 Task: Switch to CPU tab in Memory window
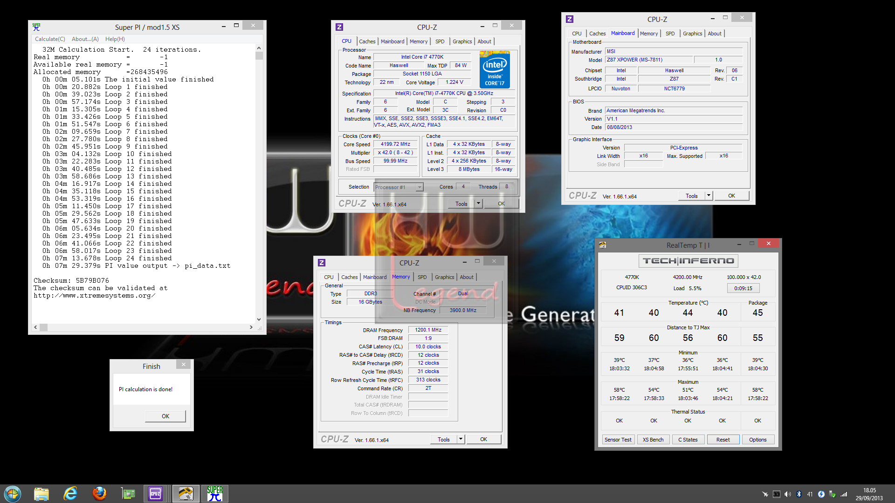(x=329, y=277)
